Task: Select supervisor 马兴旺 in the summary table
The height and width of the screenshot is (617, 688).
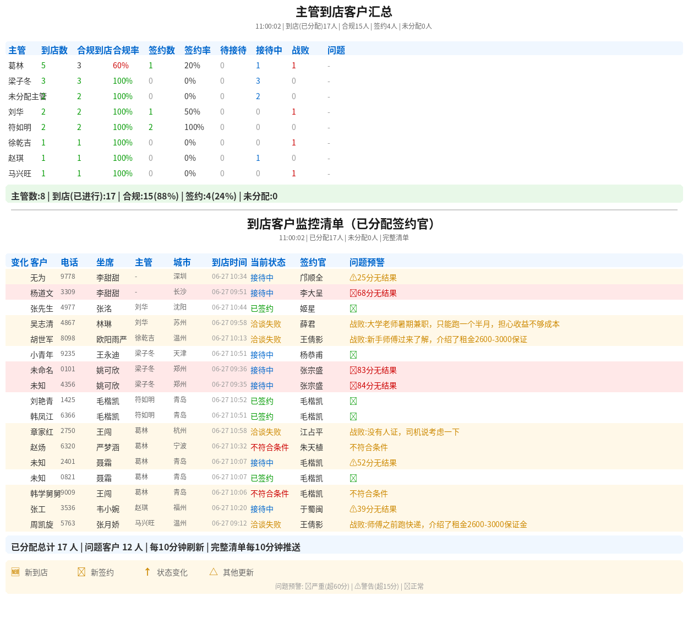Action: [x=20, y=174]
